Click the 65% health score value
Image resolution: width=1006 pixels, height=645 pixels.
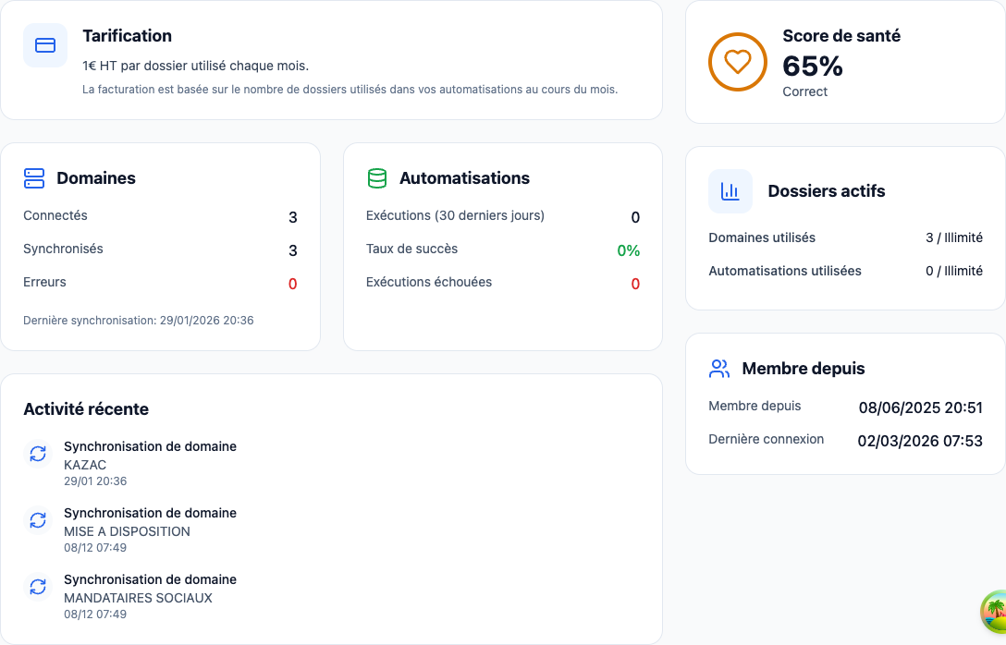pos(813,66)
